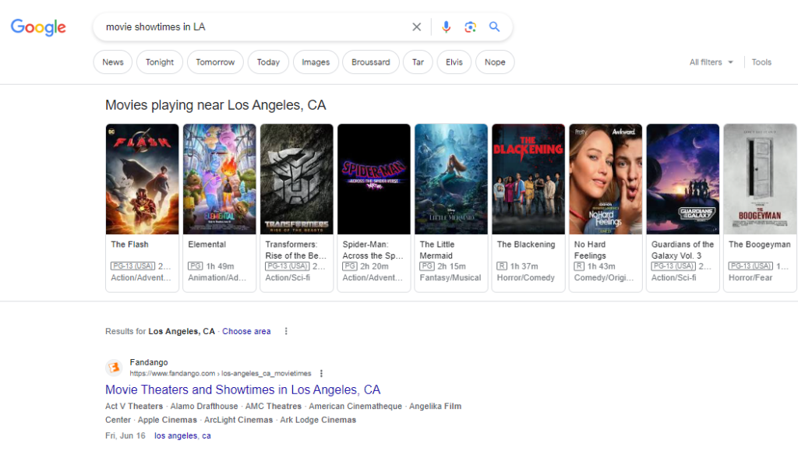Click the Horror/Fear genre text
This screenshot has width=798, height=465.
(750, 278)
